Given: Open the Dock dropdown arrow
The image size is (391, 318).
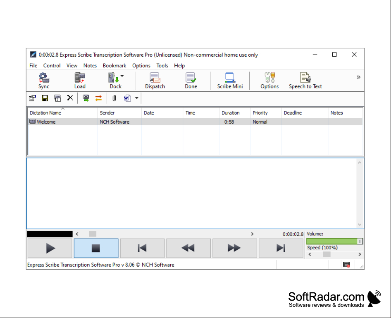Looking at the screenshot, I should click(122, 76).
